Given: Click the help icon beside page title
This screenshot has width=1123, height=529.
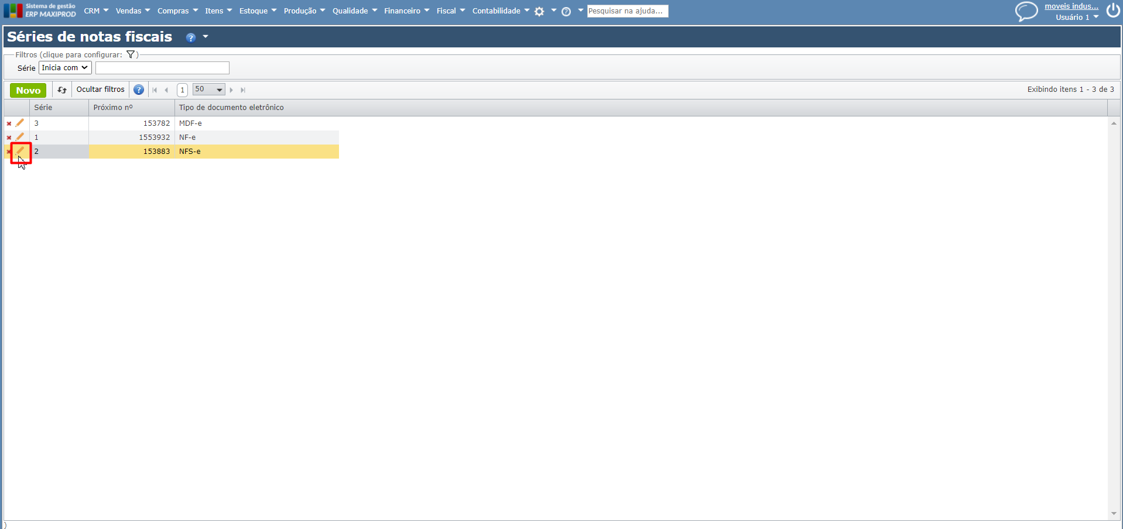Looking at the screenshot, I should click(x=190, y=37).
